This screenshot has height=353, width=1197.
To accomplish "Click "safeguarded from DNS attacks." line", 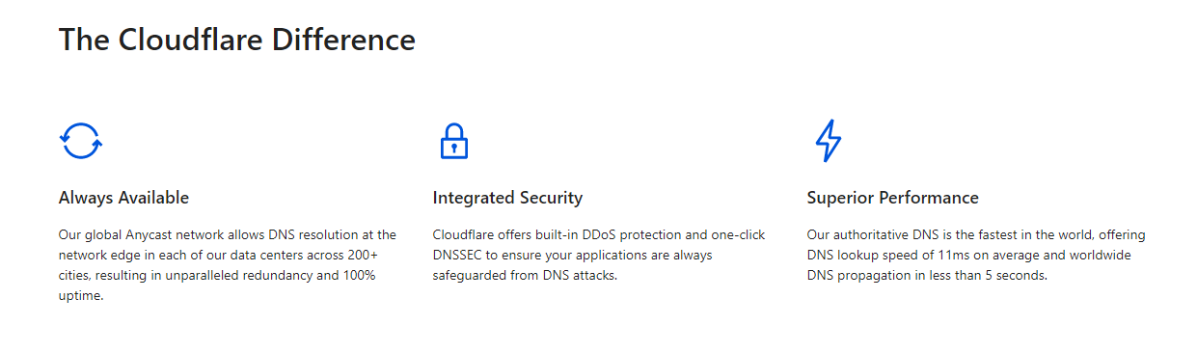I will [x=525, y=276].
